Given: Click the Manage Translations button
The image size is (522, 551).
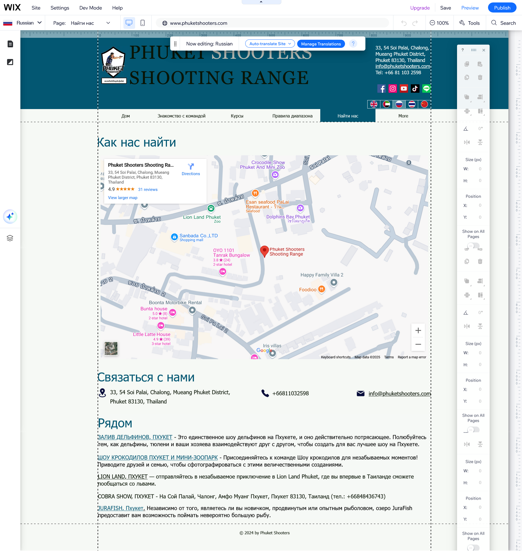Looking at the screenshot, I should point(321,44).
